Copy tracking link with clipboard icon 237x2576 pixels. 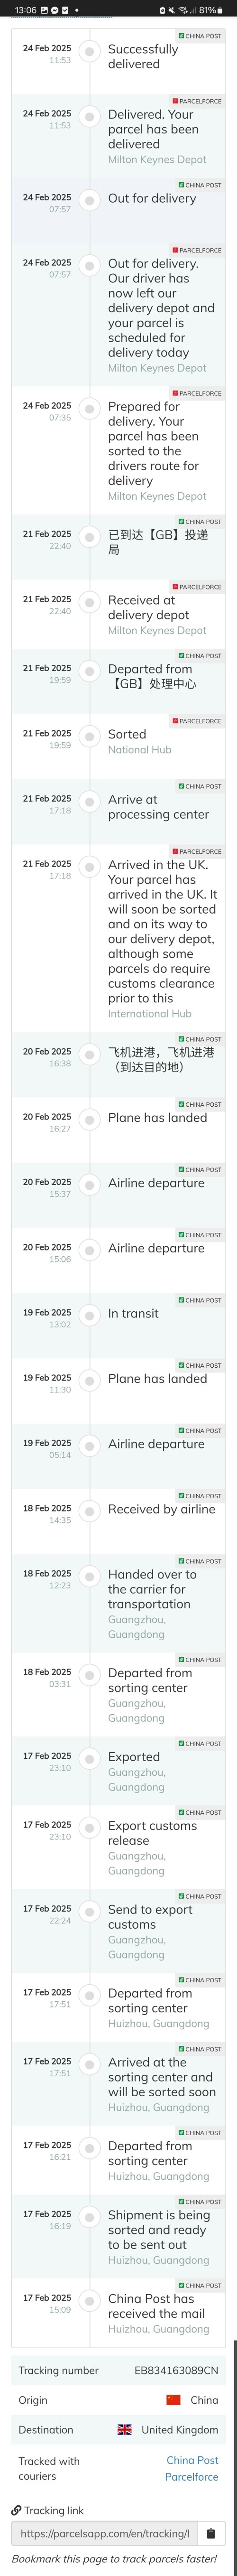(210, 2533)
